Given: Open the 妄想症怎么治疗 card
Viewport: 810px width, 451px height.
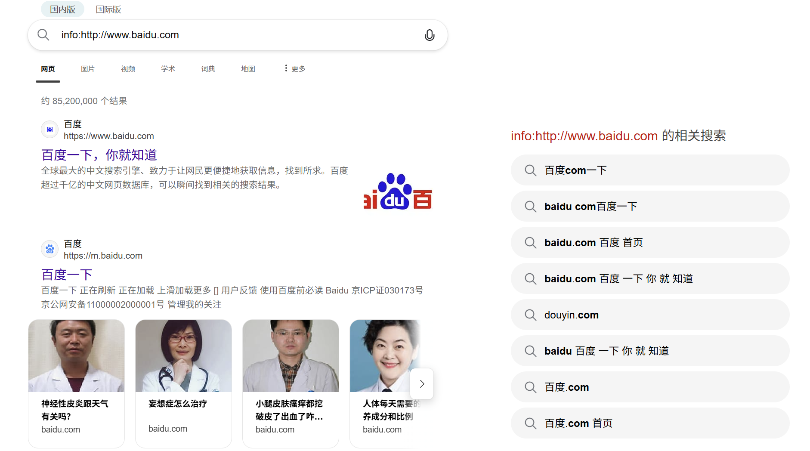Looking at the screenshot, I should click(x=183, y=383).
